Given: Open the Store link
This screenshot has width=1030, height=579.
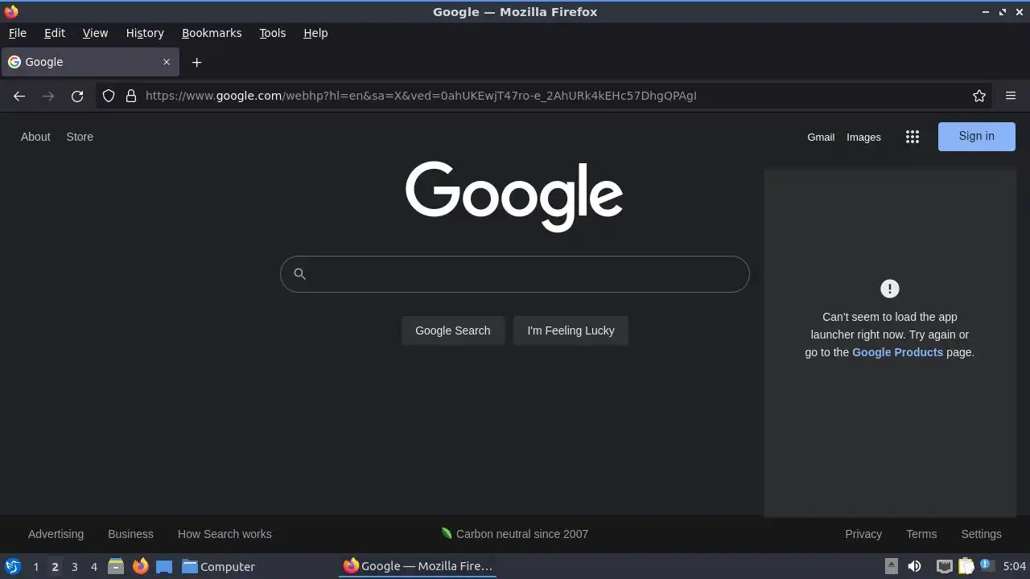Looking at the screenshot, I should (80, 137).
